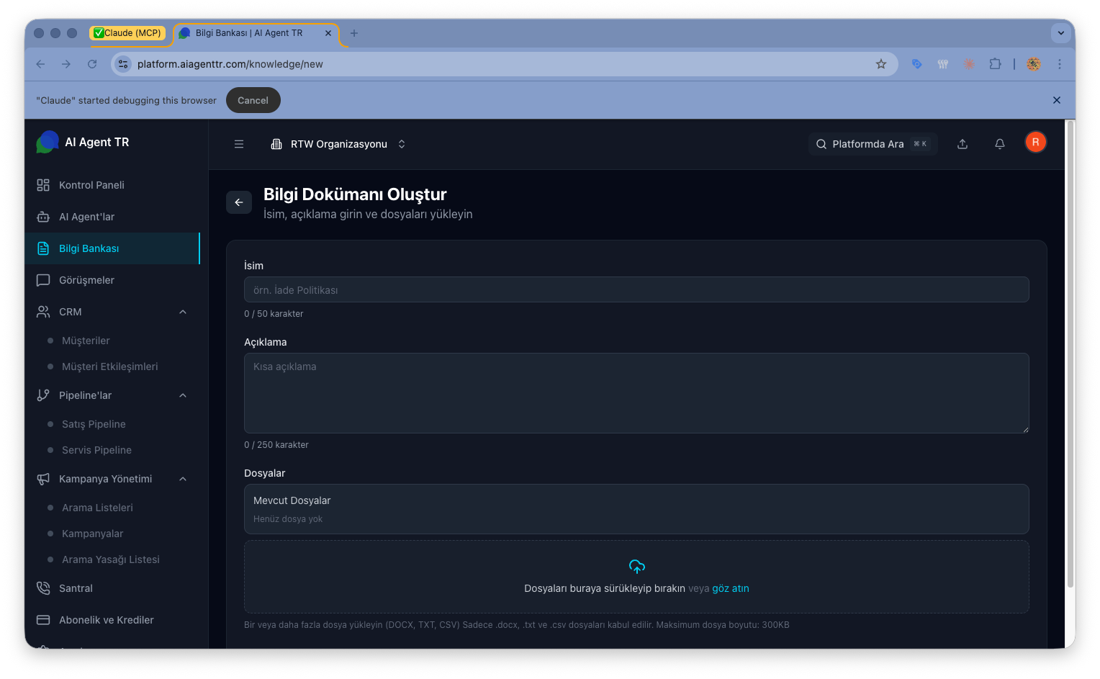Click the page vertical scrollbar

[x=1070, y=355]
